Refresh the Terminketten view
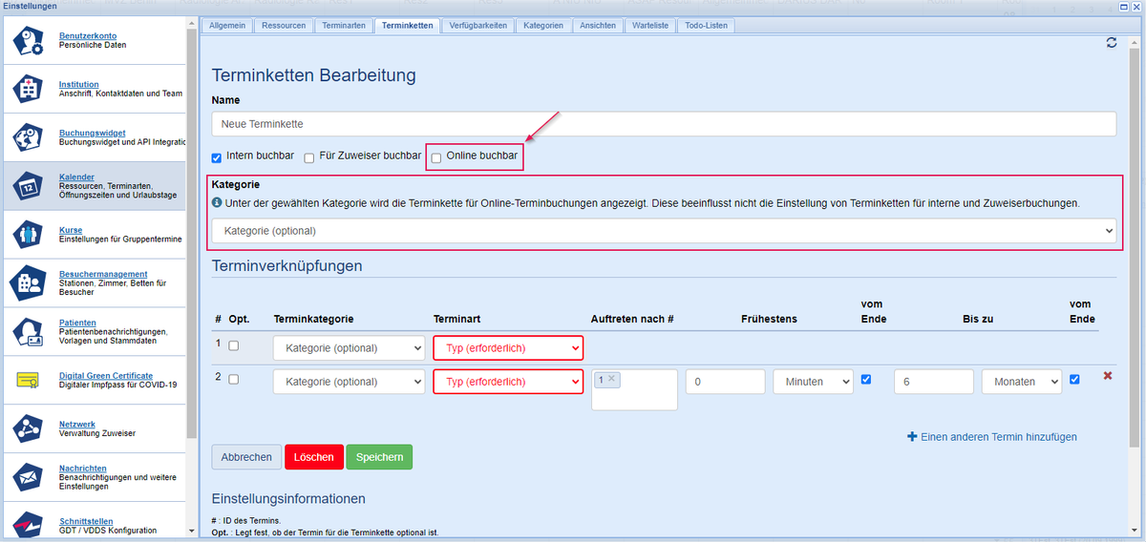 tap(1112, 43)
